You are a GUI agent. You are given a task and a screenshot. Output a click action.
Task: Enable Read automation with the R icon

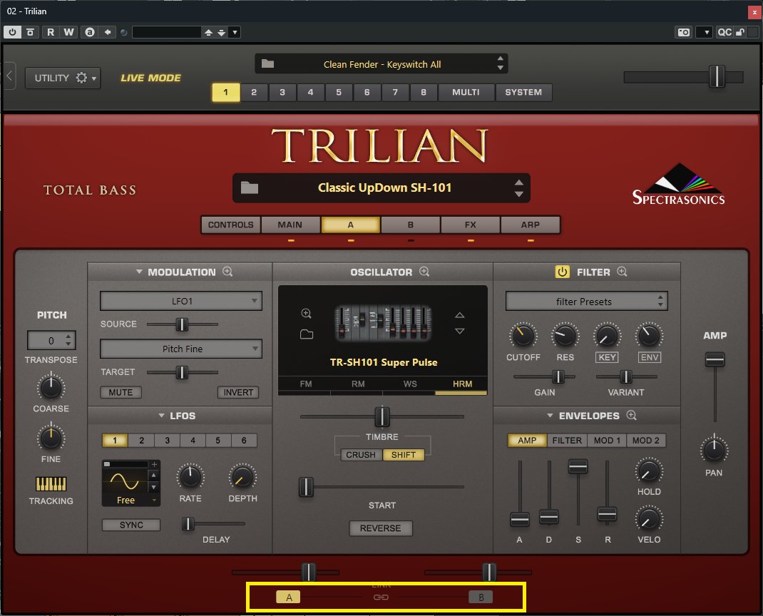pos(50,32)
